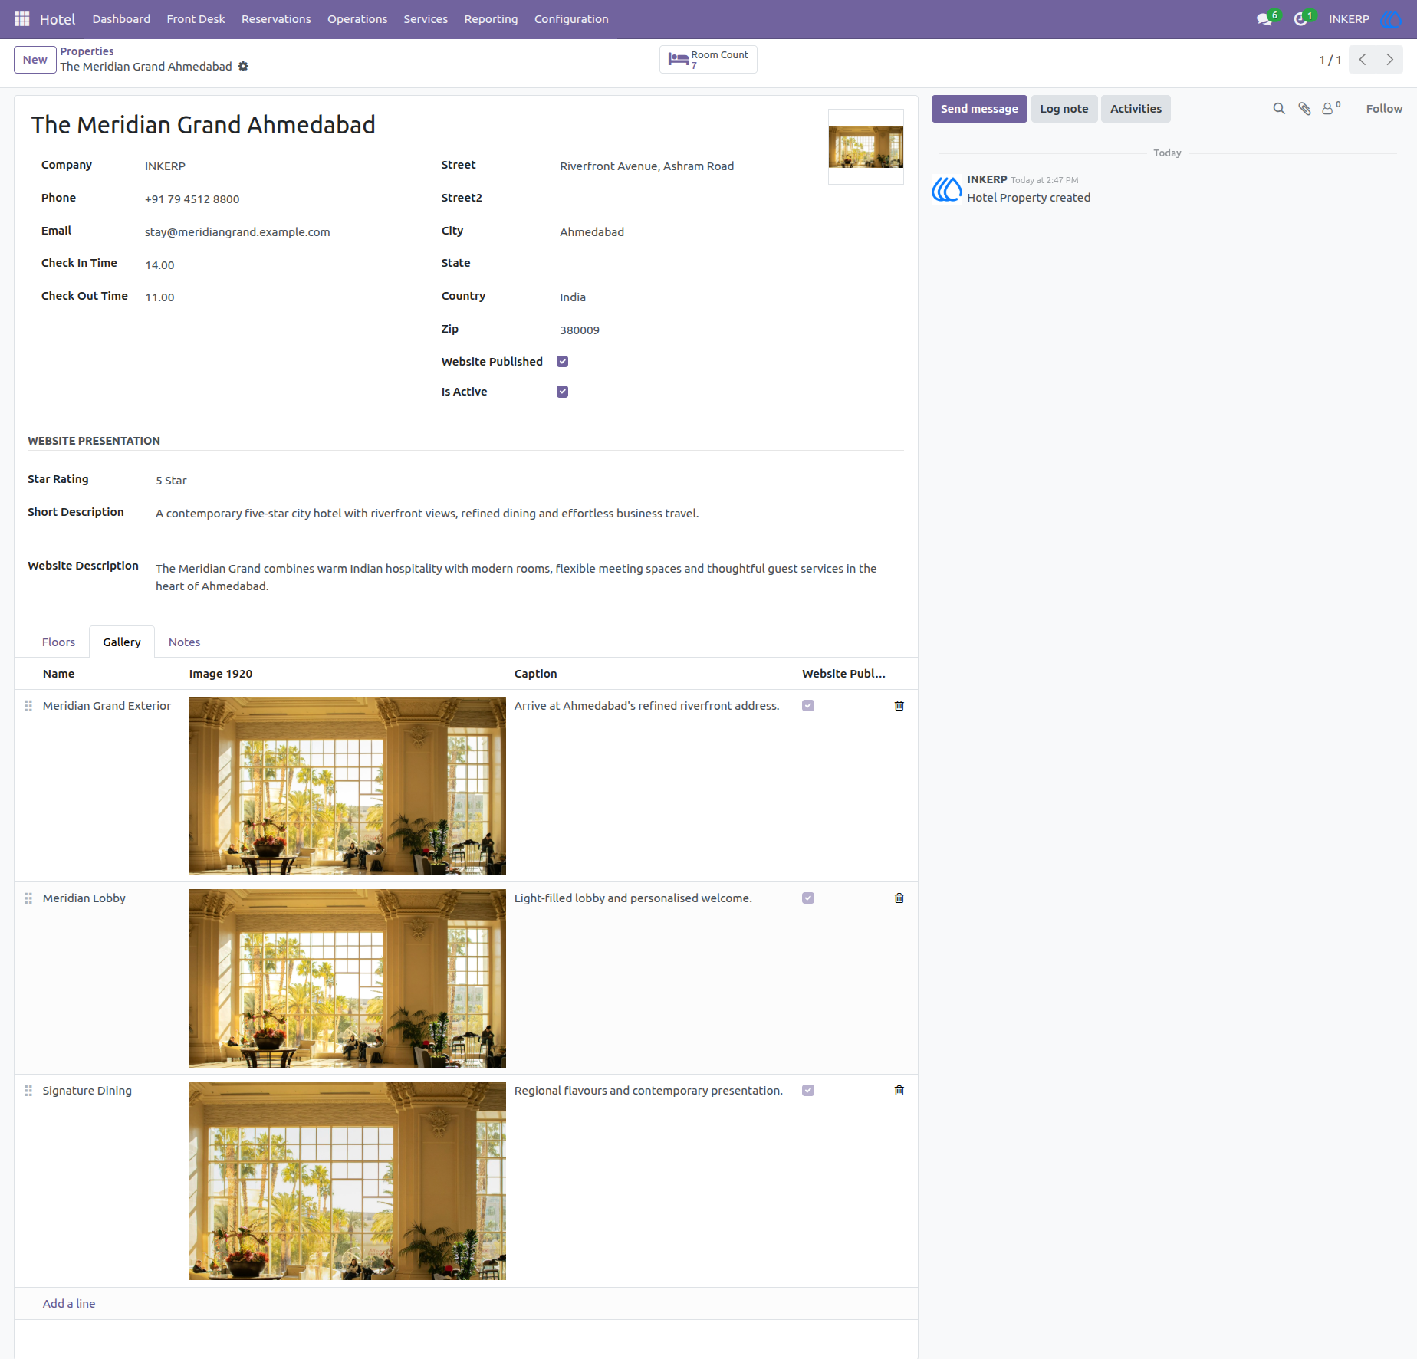Open the conversations chat icon

1264,19
